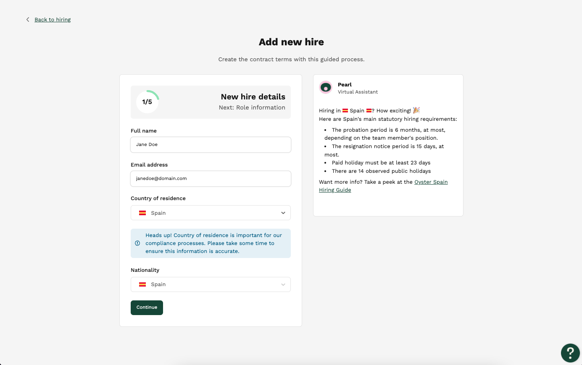Click the back arrow chevron icon
582x365 pixels.
28,20
